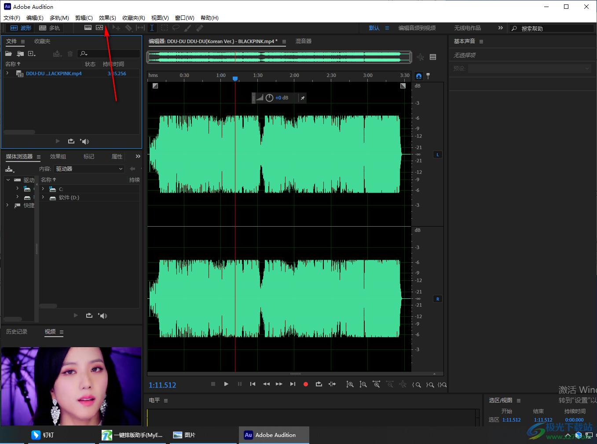Viewport: 597px width, 444px height.
Task: Open the 效果(S) menu
Action: [x=107, y=18]
